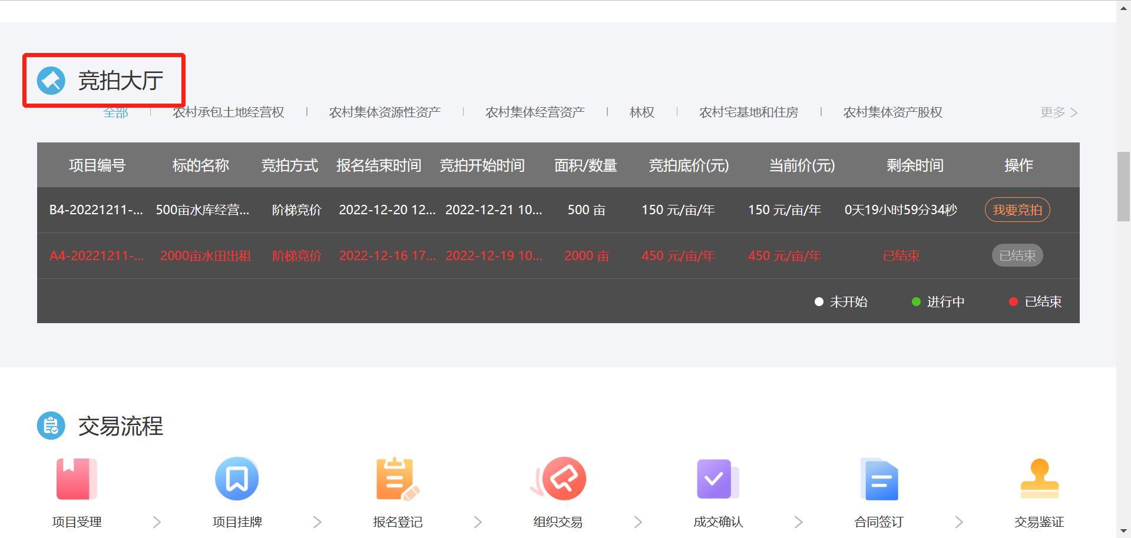Viewport: 1131px width, 538px height.
Task: Open project A4-20221211-...
Action: coord(96,256)
